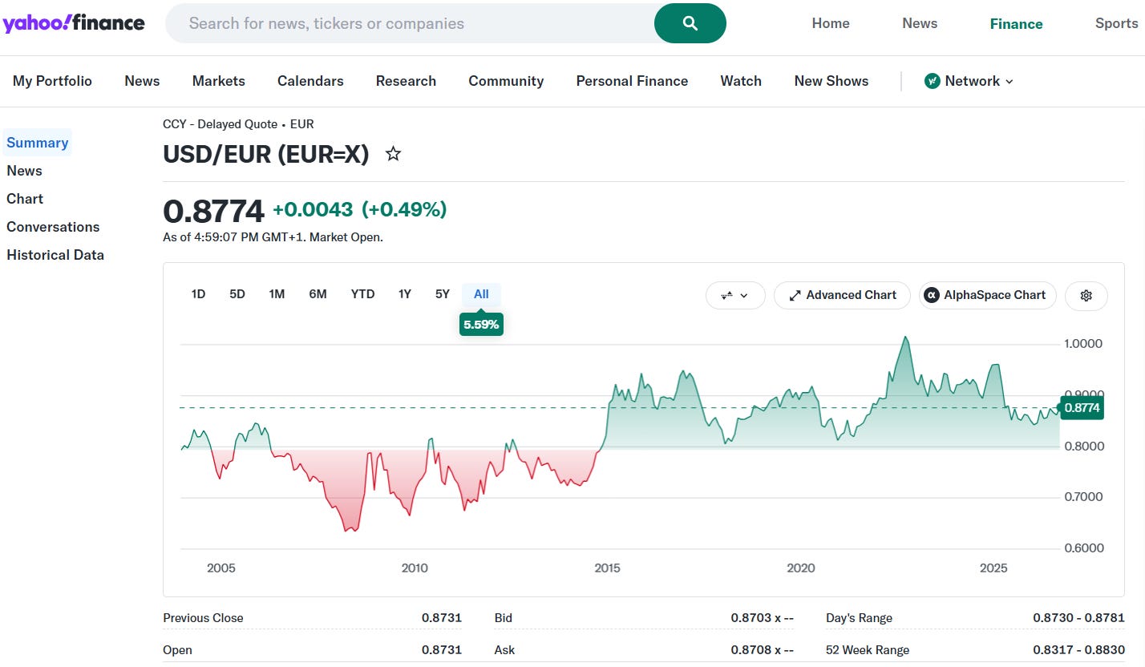The height and width of the screenshot is (667, 1145).
Task: Click the Yahoo Finance logo
Action: pyautogui.click(x=74, y=23)
